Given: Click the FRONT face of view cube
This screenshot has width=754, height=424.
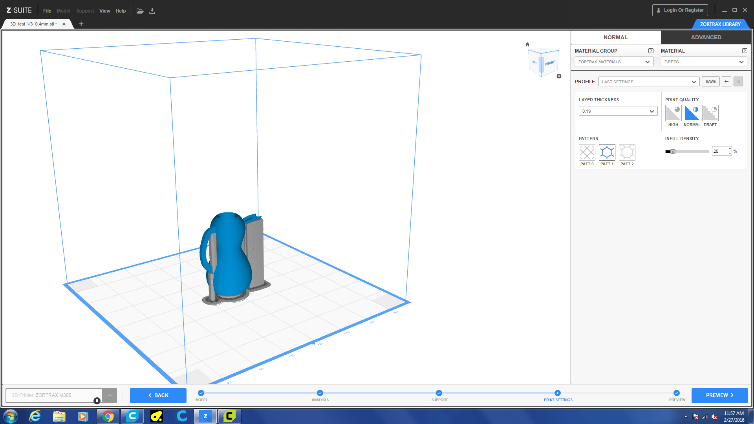Looking at the screenshot, I should point(550,63).
